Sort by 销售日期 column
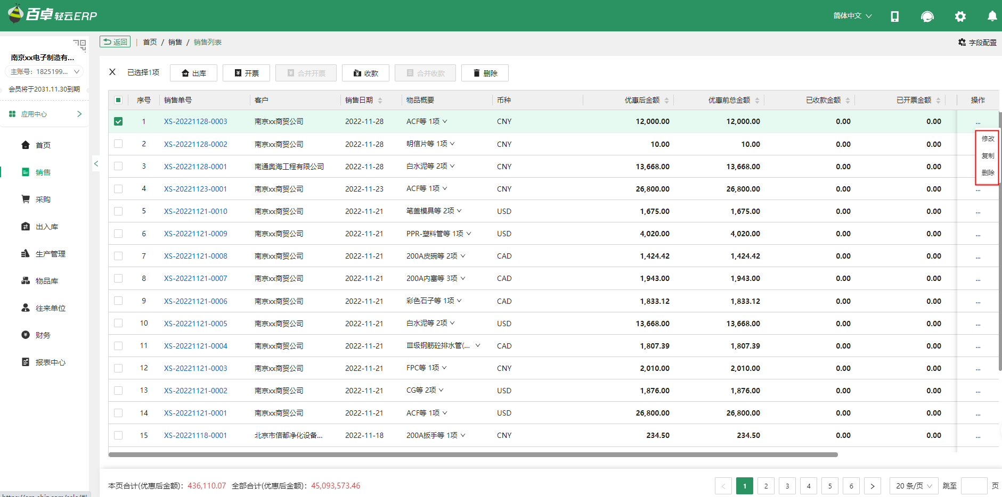The width and height of the screenshot is (1002, 497). pos(380,101)
